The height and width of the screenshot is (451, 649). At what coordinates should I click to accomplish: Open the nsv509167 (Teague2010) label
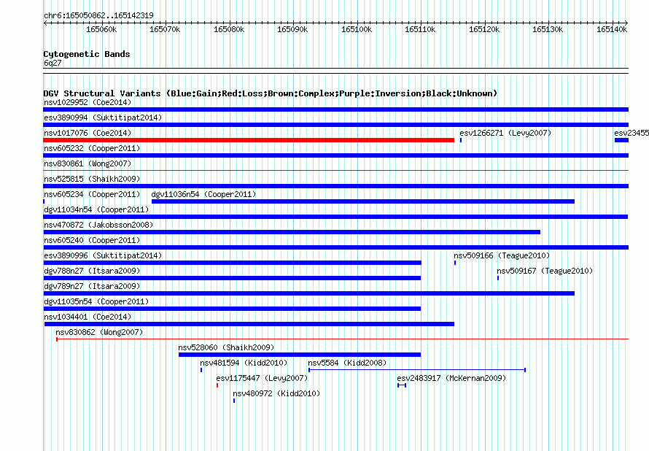pyautogui.click(x=545, y=271)
